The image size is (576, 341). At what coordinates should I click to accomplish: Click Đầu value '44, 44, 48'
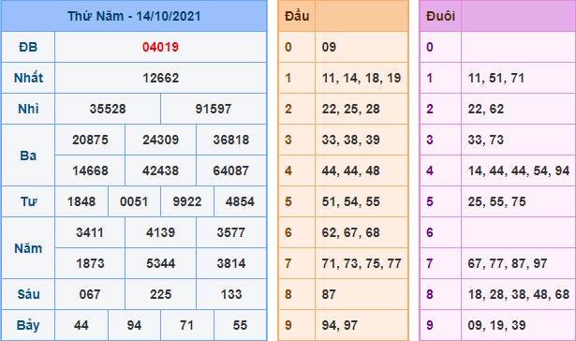coord(350,170)
